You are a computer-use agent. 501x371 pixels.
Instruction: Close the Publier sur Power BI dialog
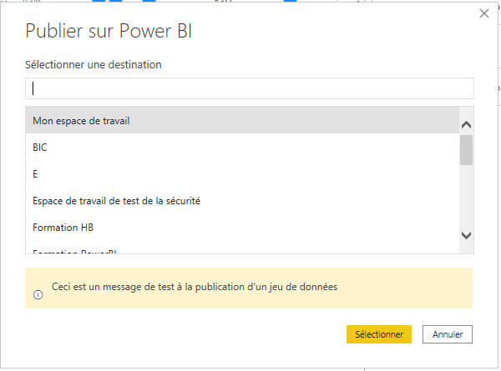tap(484, 13)
